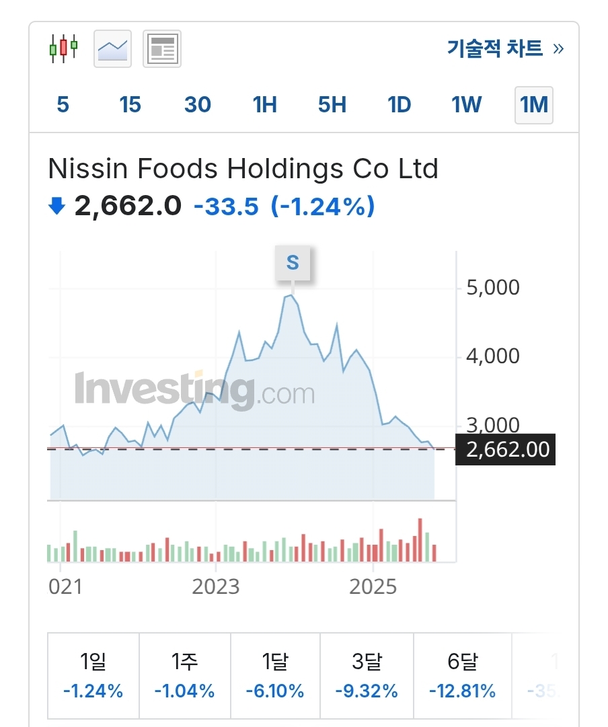Click the 6달 performance cell
Image resolution: width=608 pixels, height=727 pixels.
point(462,676)
